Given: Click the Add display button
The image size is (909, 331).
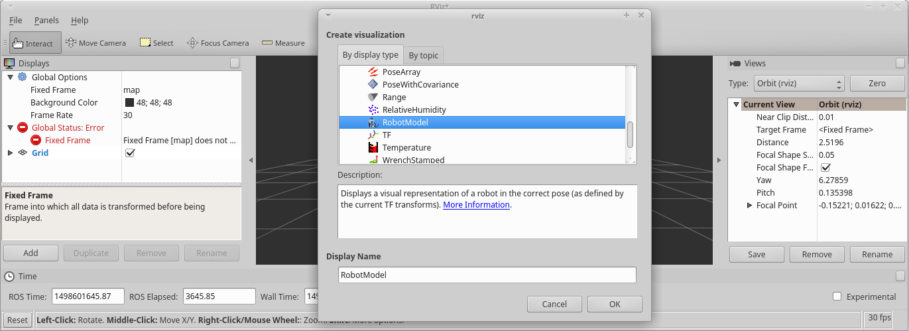Looking at the screenshot, I should click(30, 253).
